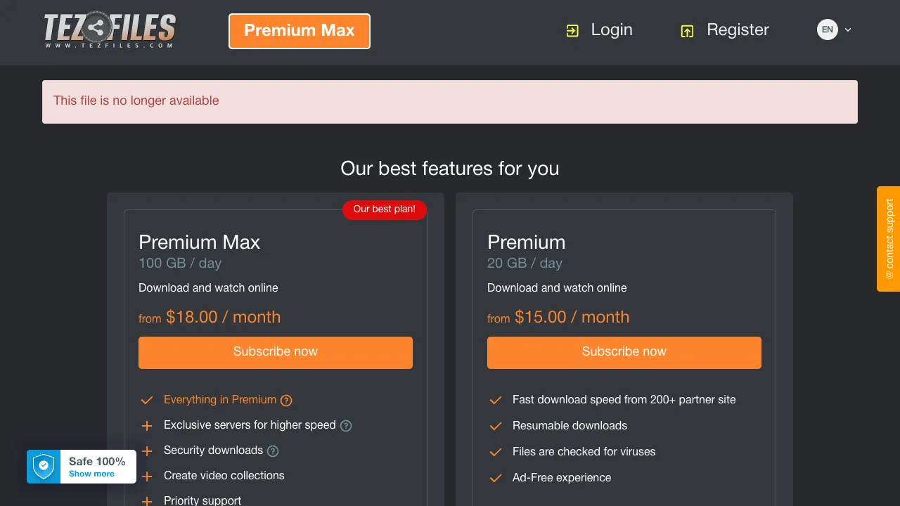This screenshot has height=506, width=900.
Task: Open help icon beside Exclusive servers
Action: (x=346, y=426)
